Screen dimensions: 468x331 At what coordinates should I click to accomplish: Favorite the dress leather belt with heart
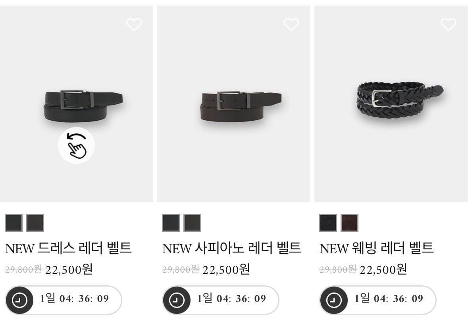tap(134, 25)
